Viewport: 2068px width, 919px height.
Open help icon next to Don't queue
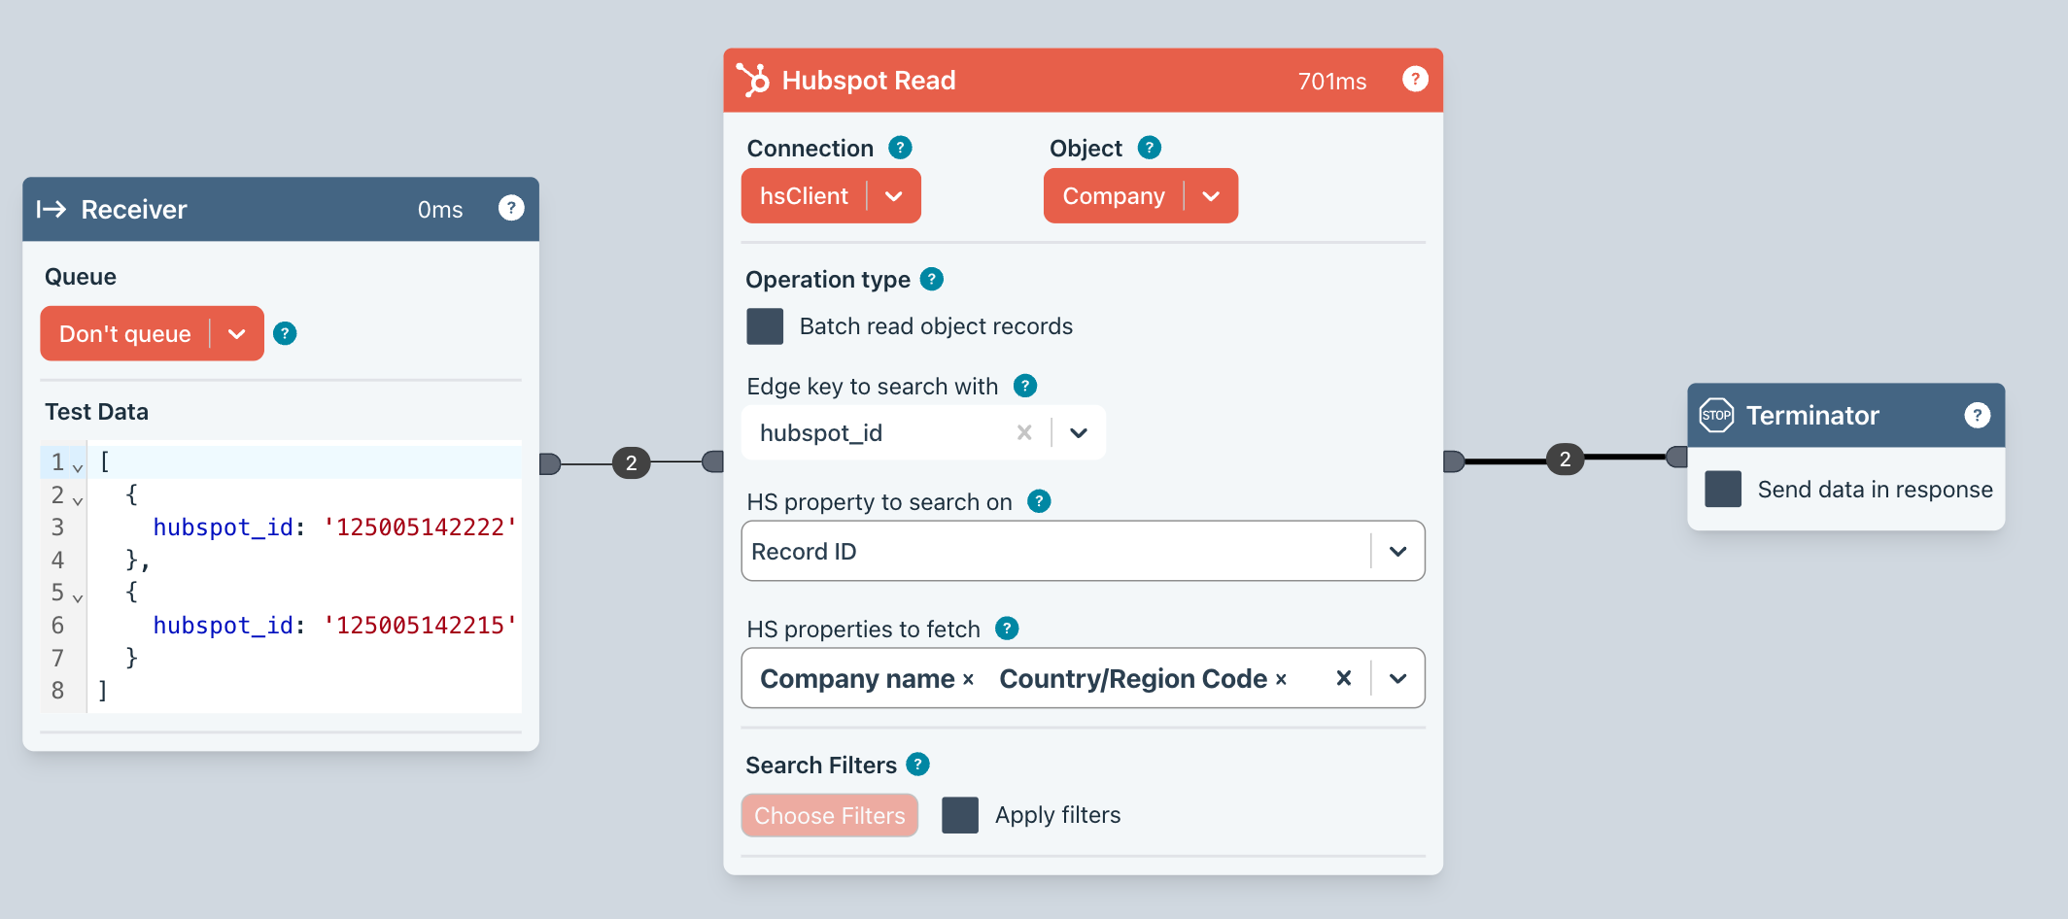285,334
